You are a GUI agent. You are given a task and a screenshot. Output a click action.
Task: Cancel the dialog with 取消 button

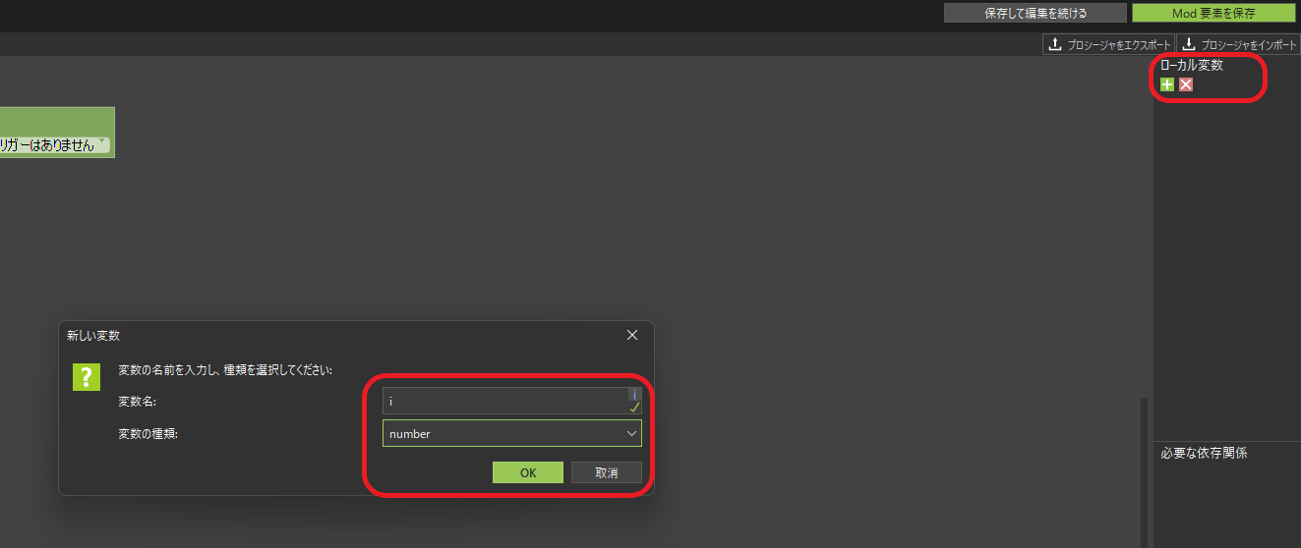click(x=607, y=472)
